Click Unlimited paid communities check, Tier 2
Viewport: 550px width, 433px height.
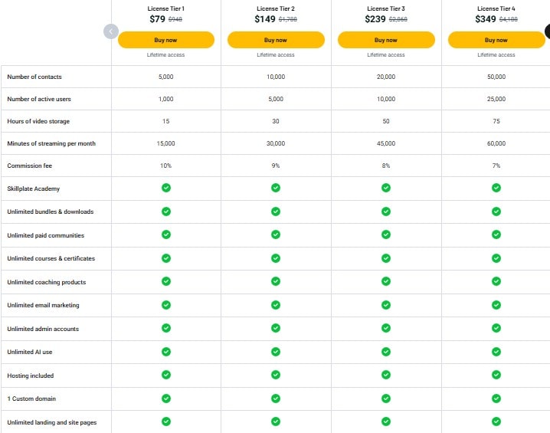[x=276, y=235]
